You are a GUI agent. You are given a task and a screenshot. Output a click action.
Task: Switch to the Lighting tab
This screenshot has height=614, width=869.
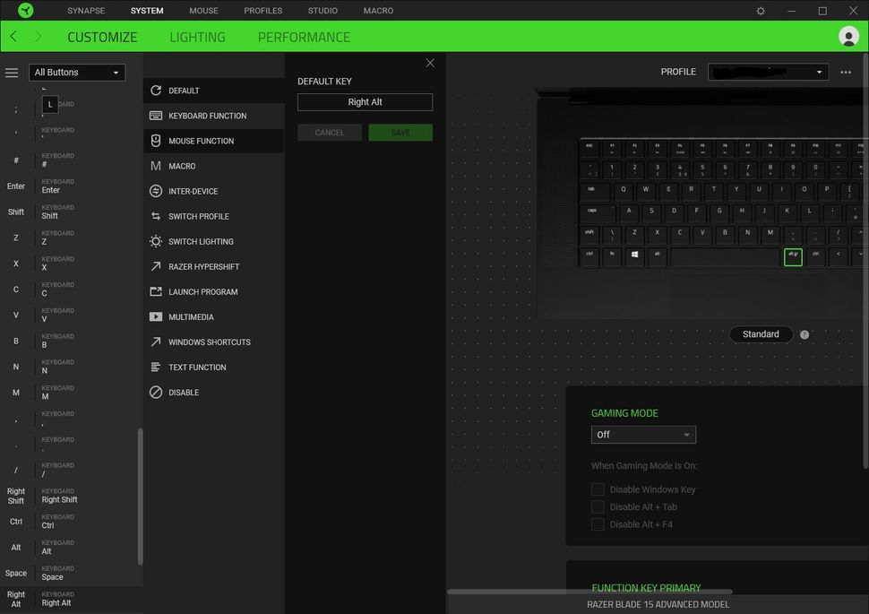(x=197, y=37)
